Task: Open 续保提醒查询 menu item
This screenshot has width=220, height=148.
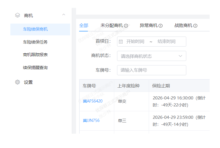Action: tap(35, 67)
